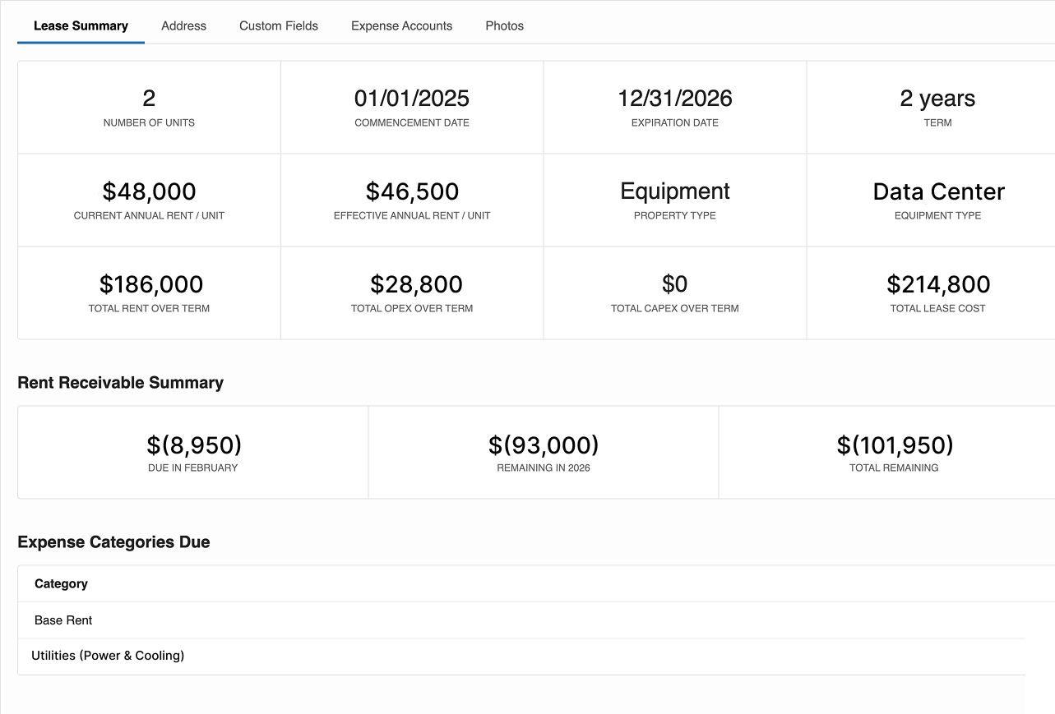Go to the Expense Accounts tab
The image size is (1055, 714).
[401, 25]
